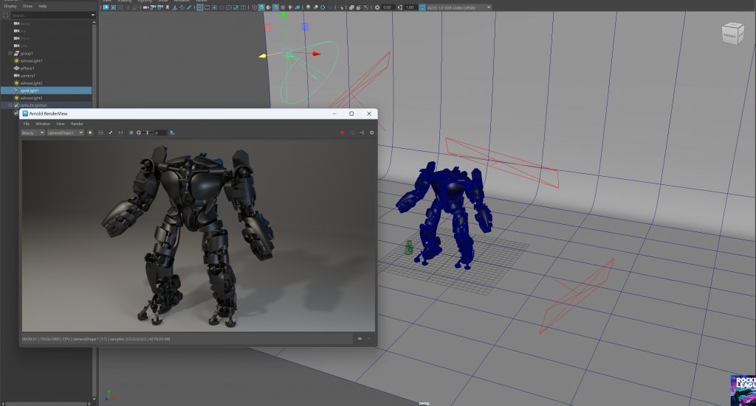Click the RenderView exposure value field
This screenshot has width=756, height=406.
point(160,133)
